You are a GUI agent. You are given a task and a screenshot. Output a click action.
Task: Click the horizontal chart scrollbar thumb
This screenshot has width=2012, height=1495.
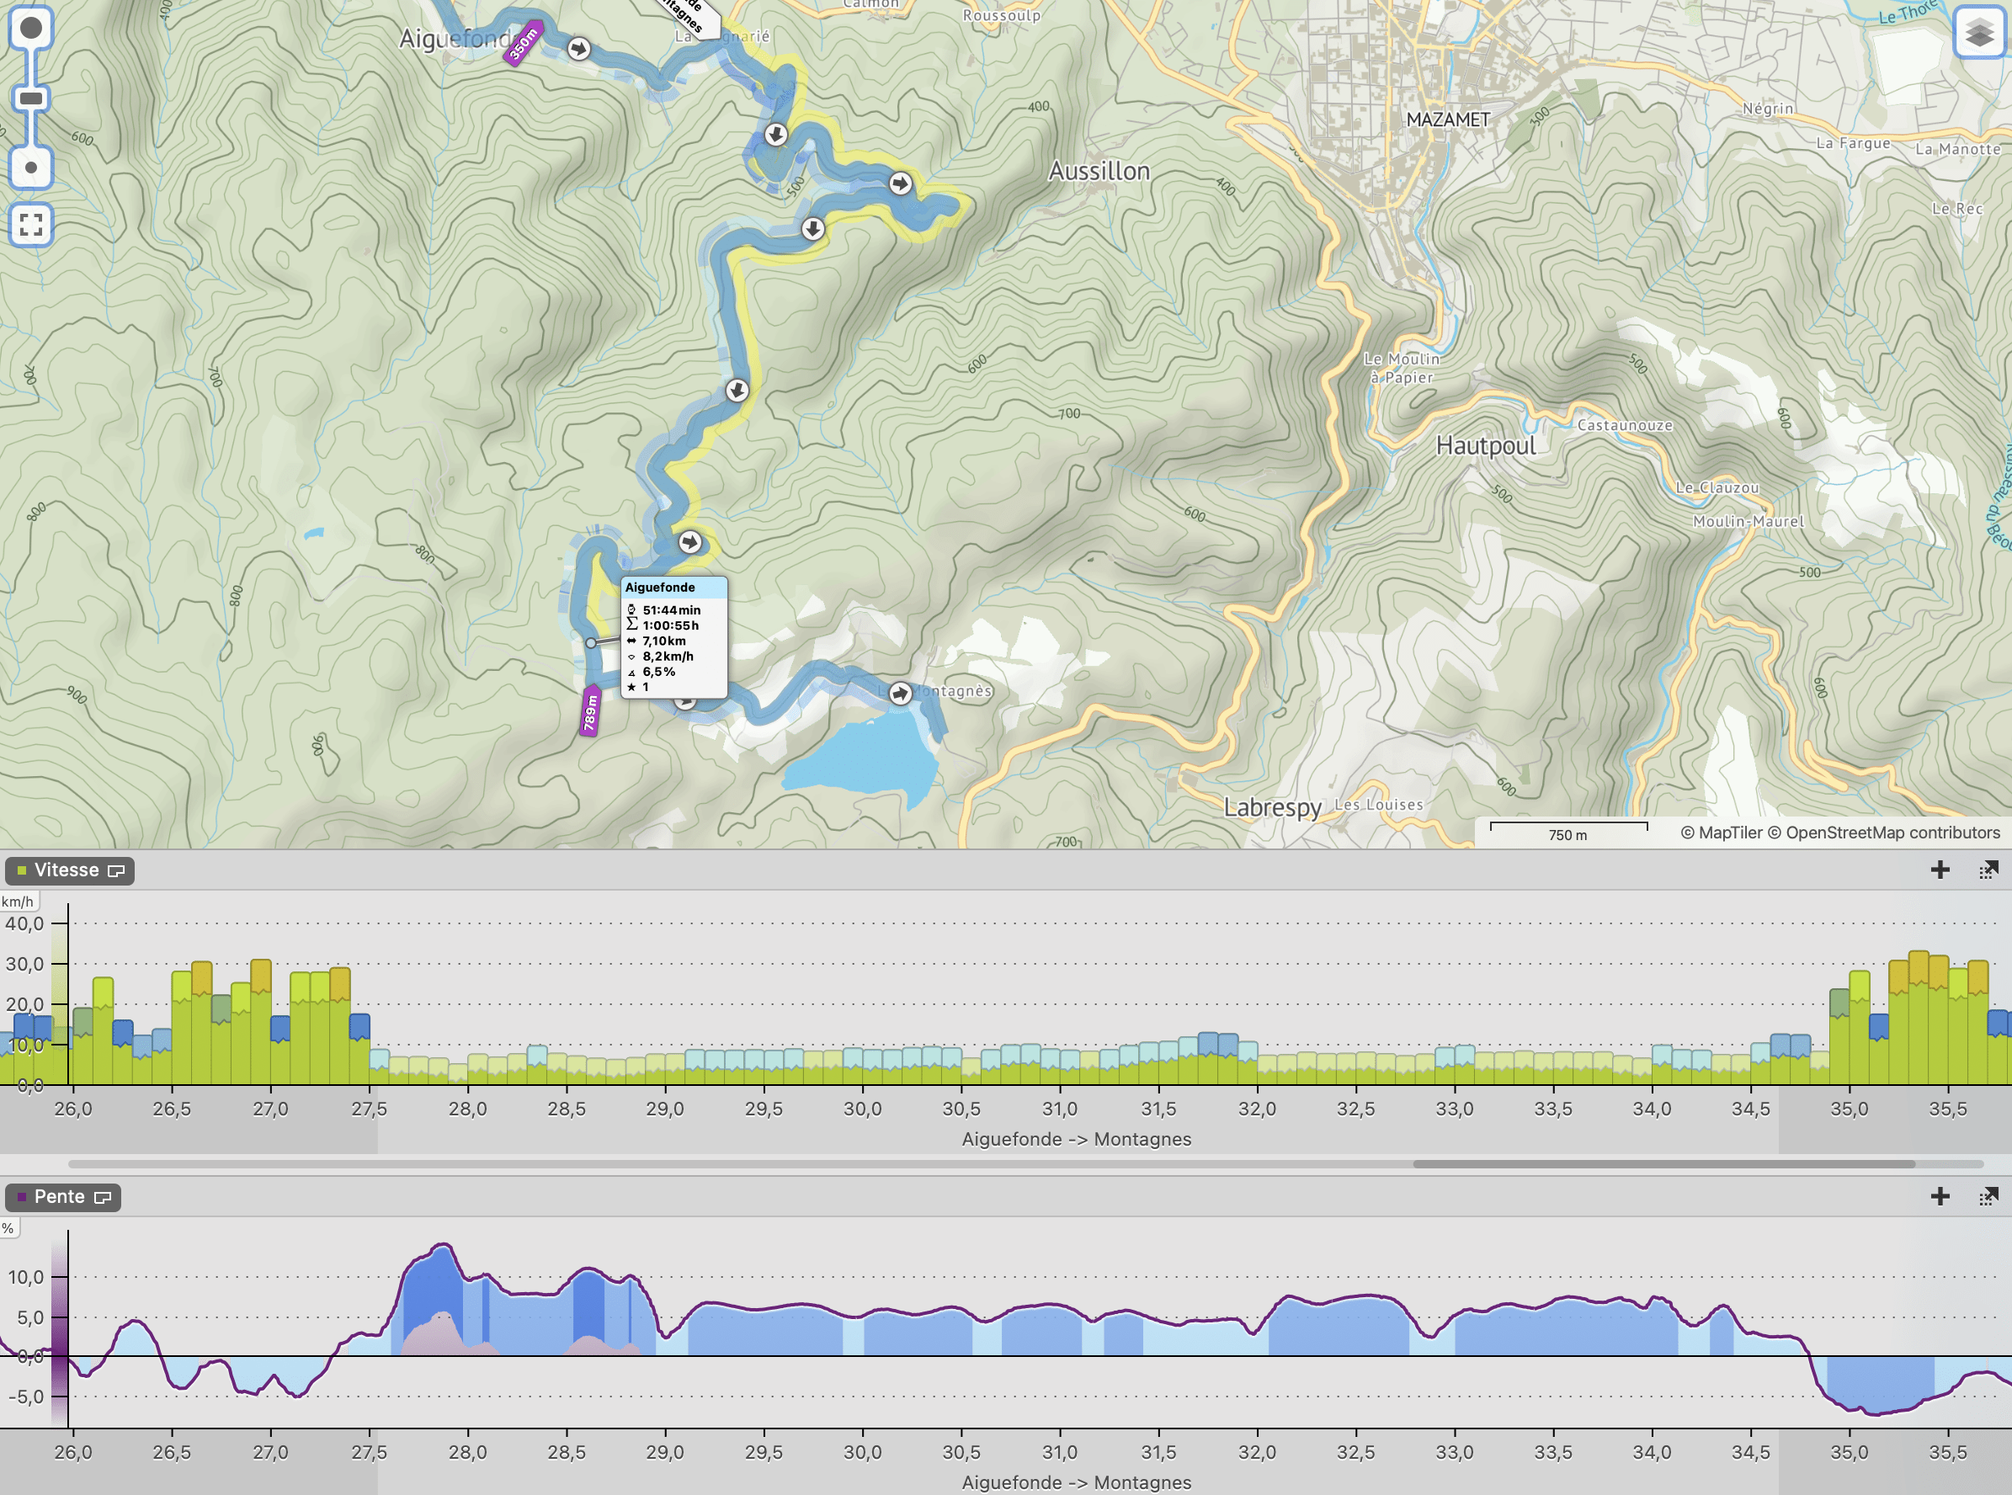tap(1663, 1164)
